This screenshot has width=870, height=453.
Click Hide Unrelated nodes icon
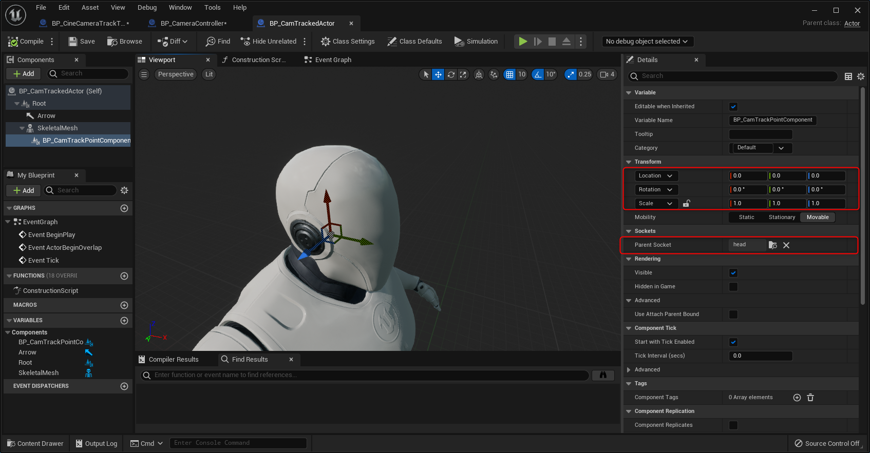click(245, 42)
